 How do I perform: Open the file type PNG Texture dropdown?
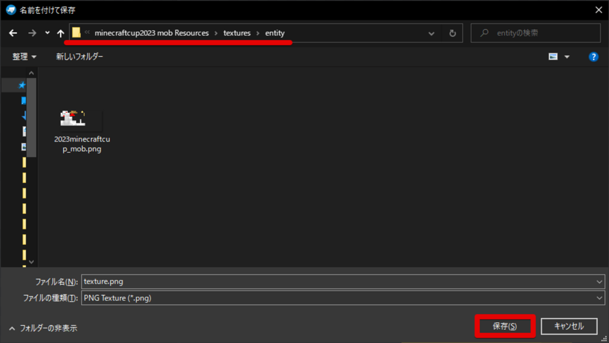pos(598,298)
